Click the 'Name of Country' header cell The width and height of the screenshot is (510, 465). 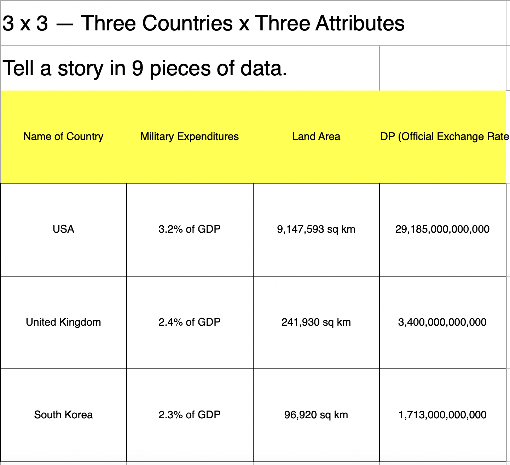tap(63, 136)
